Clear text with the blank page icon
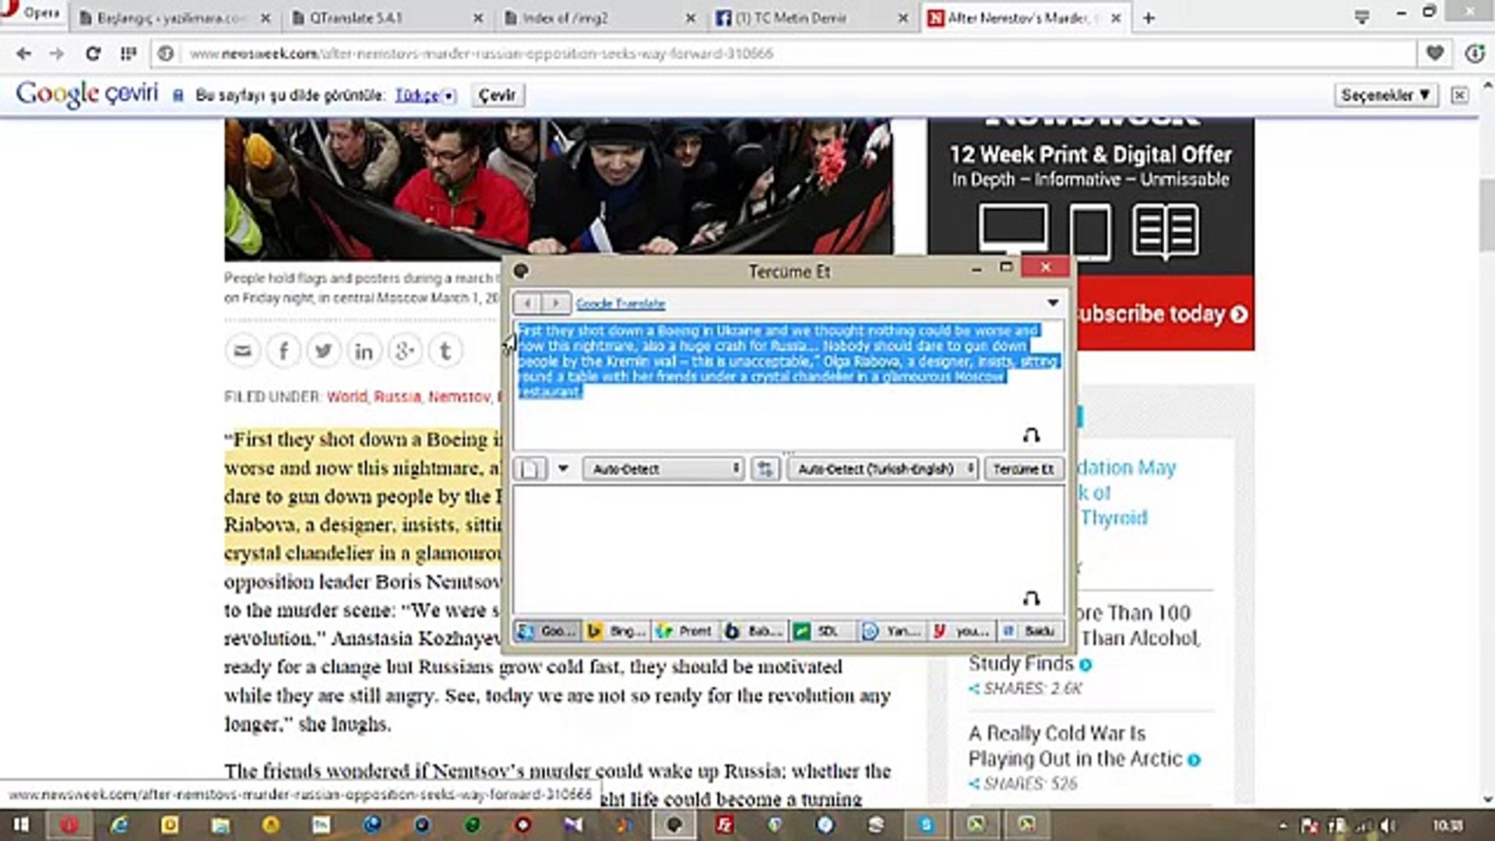Screen dimensions: 1495x841 530,469
